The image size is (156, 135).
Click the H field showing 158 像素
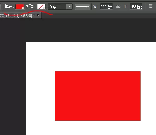coord(136,7)
